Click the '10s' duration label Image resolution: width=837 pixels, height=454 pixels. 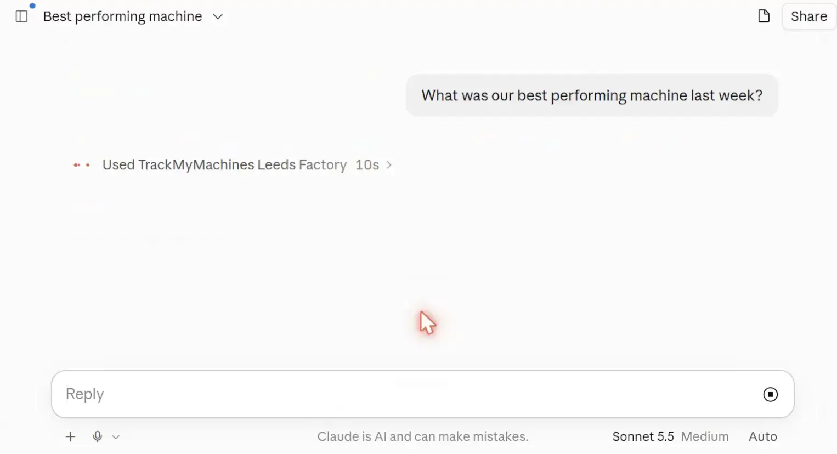(367, 165)
